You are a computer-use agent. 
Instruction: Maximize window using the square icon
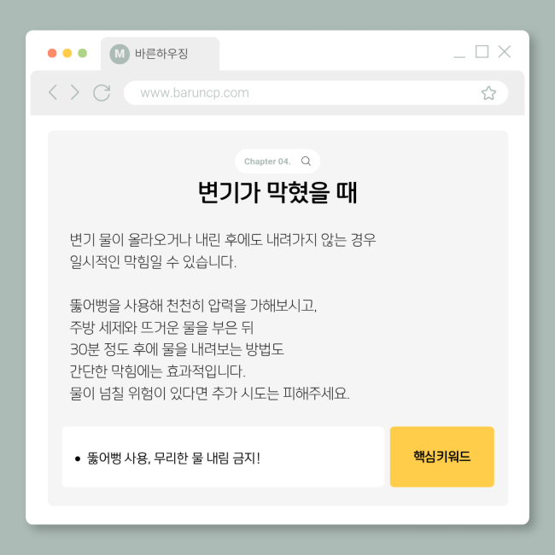(x=482, y=52)
